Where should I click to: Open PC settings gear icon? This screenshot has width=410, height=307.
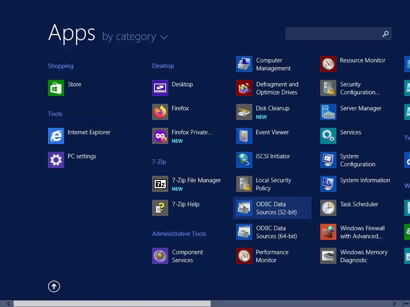(56, 160)
